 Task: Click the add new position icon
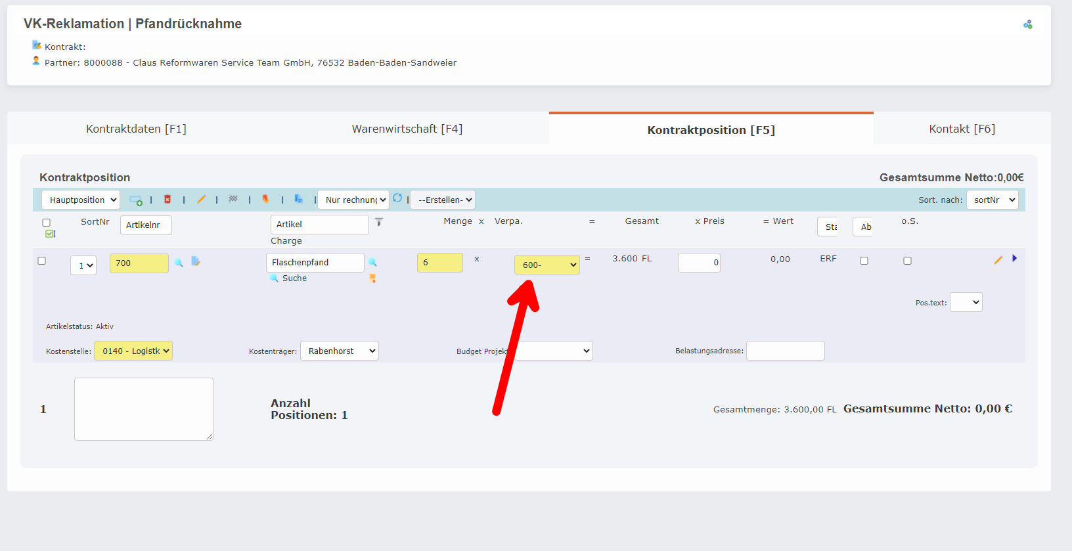click(136, 200)
